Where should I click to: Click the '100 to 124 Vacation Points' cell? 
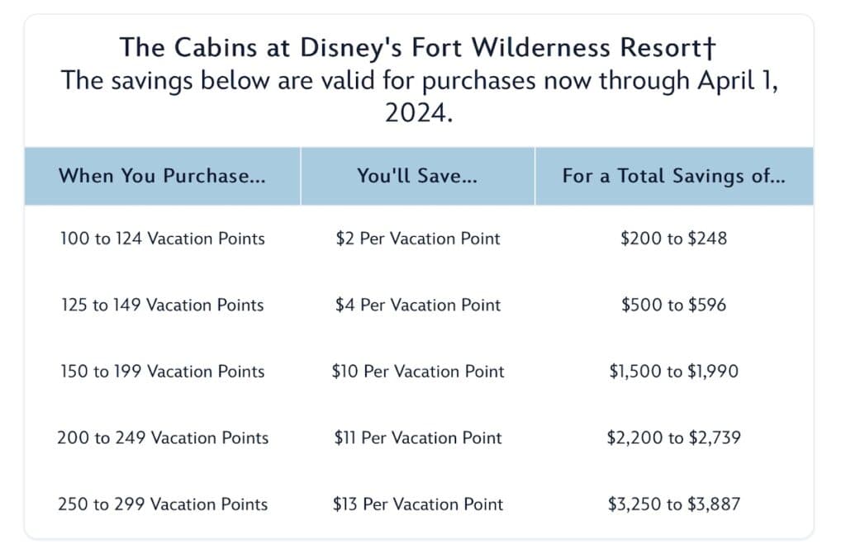tap(163, 239)
